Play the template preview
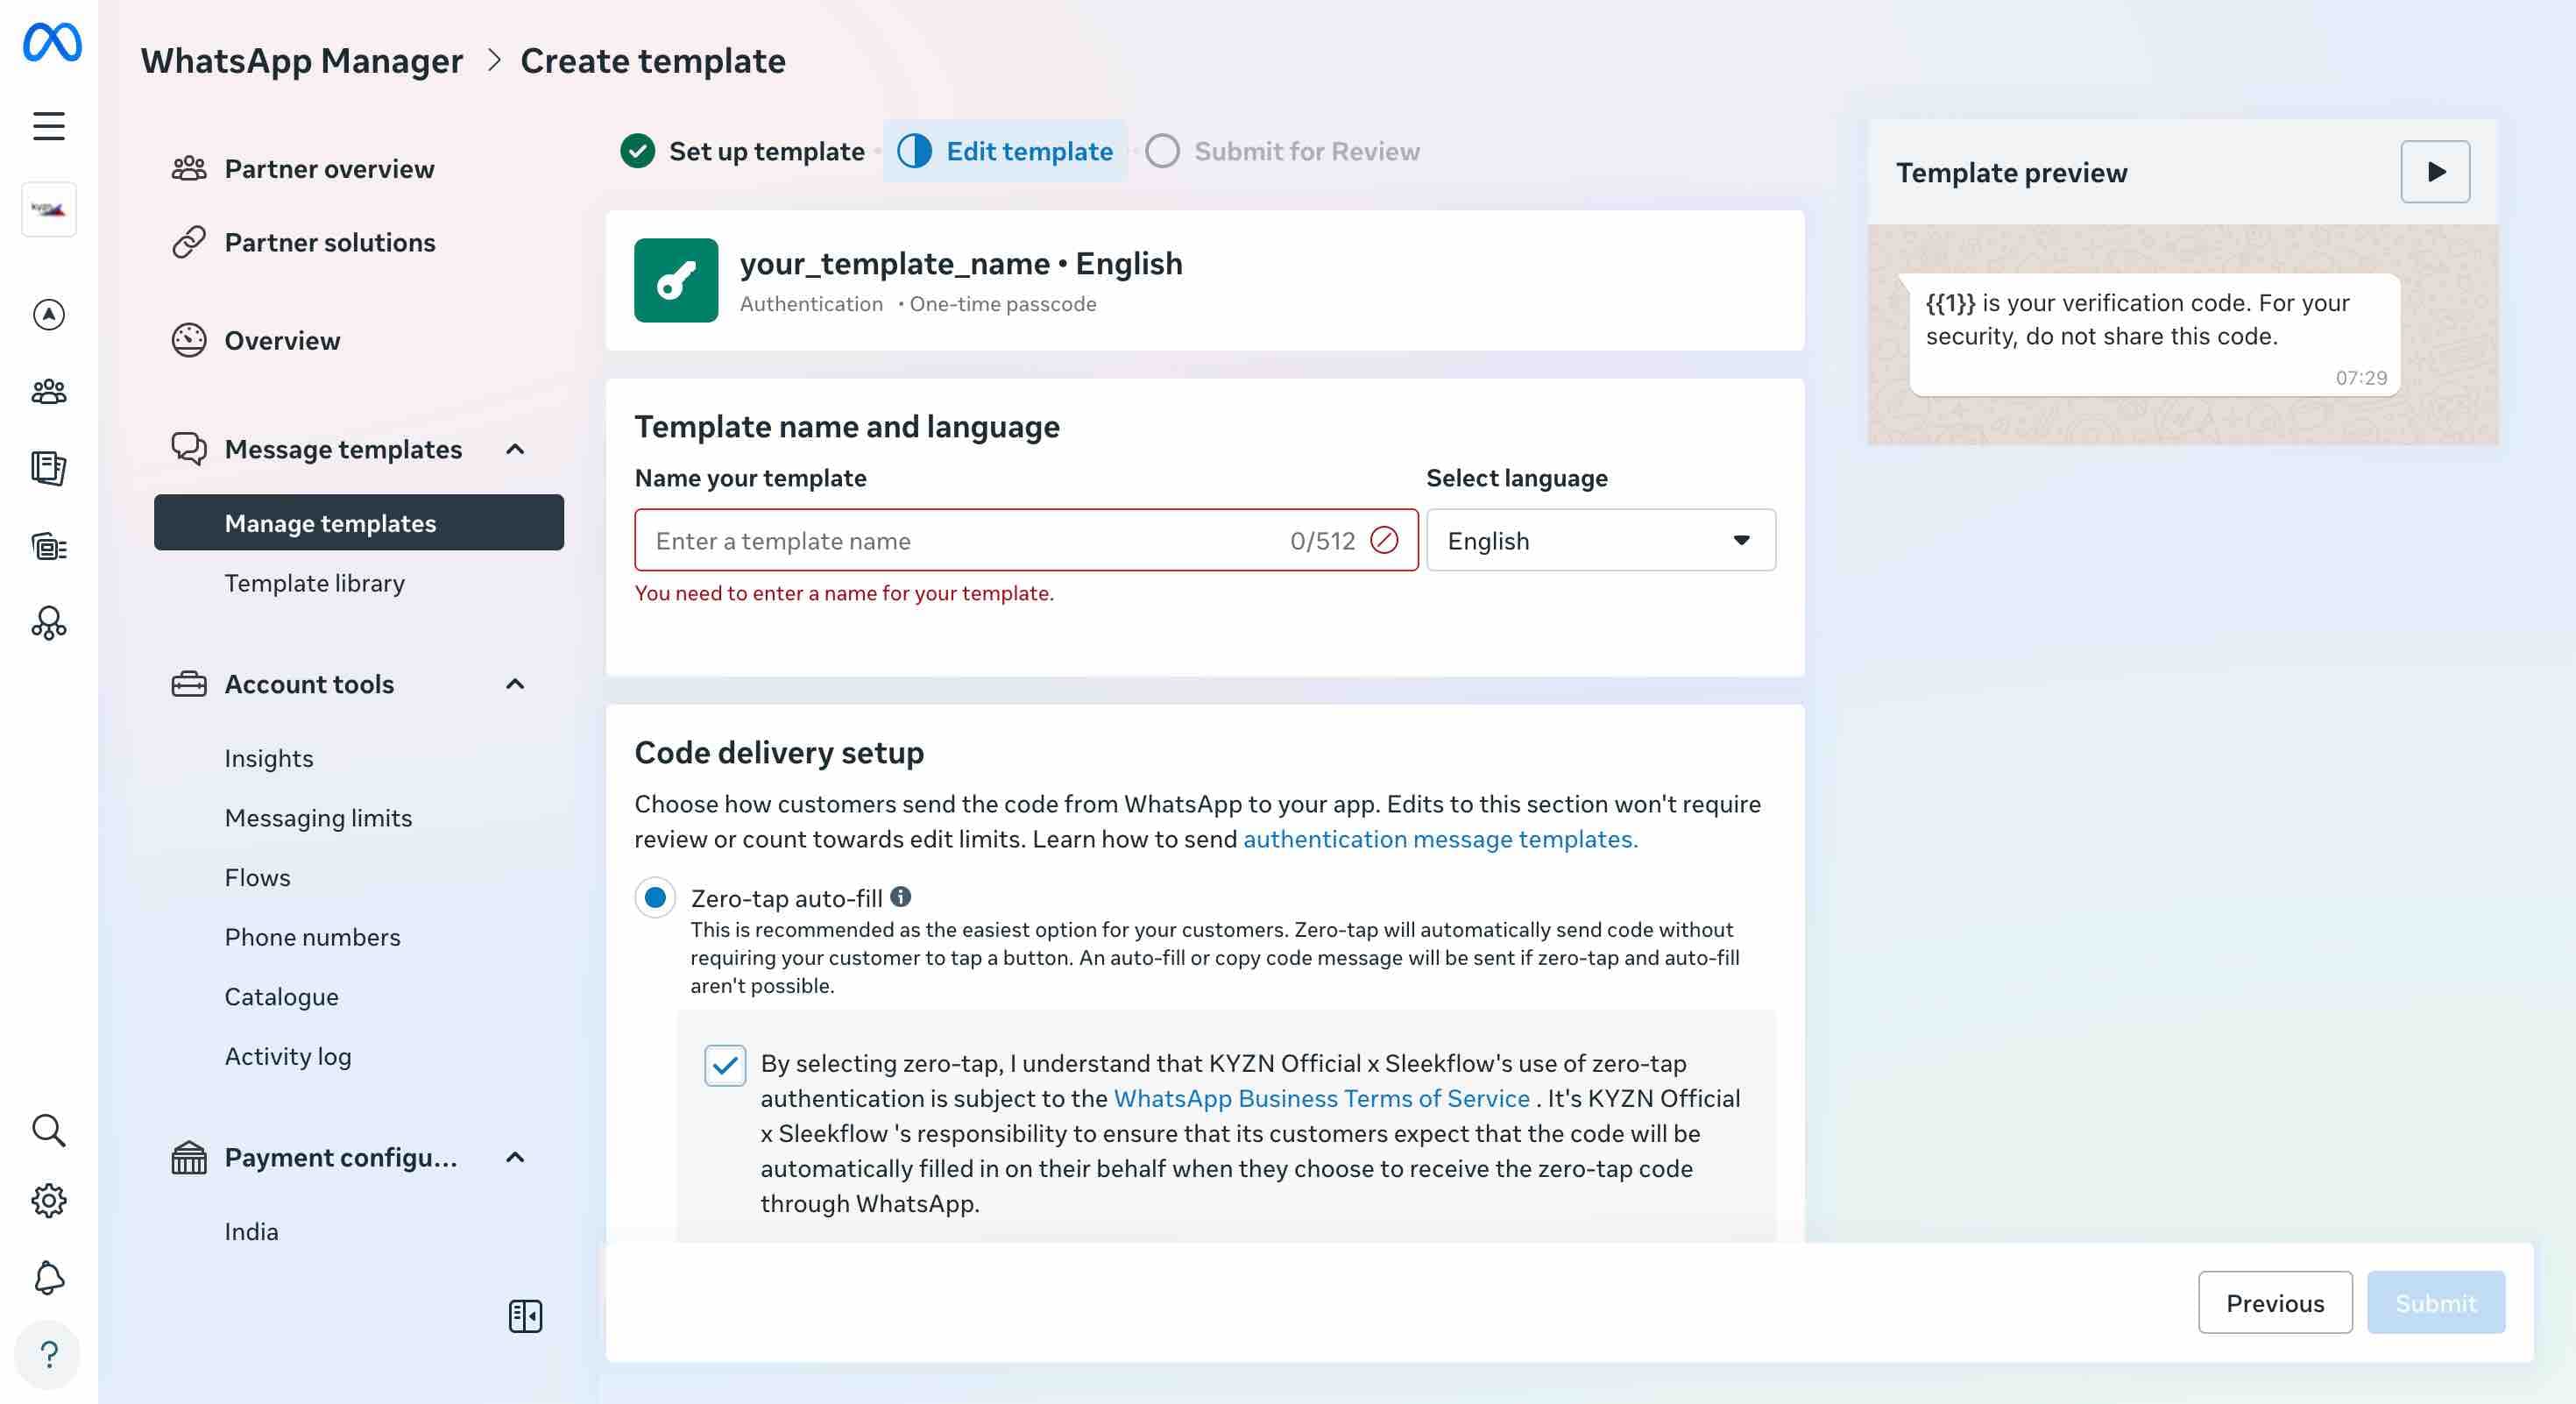Viewport: 2576px width, 1404px height. pyautogui.click(x=2435, y=172)
